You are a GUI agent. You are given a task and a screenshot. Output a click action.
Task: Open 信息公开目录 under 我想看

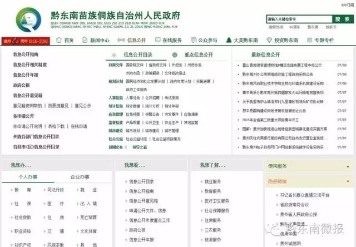click(141, 181)
